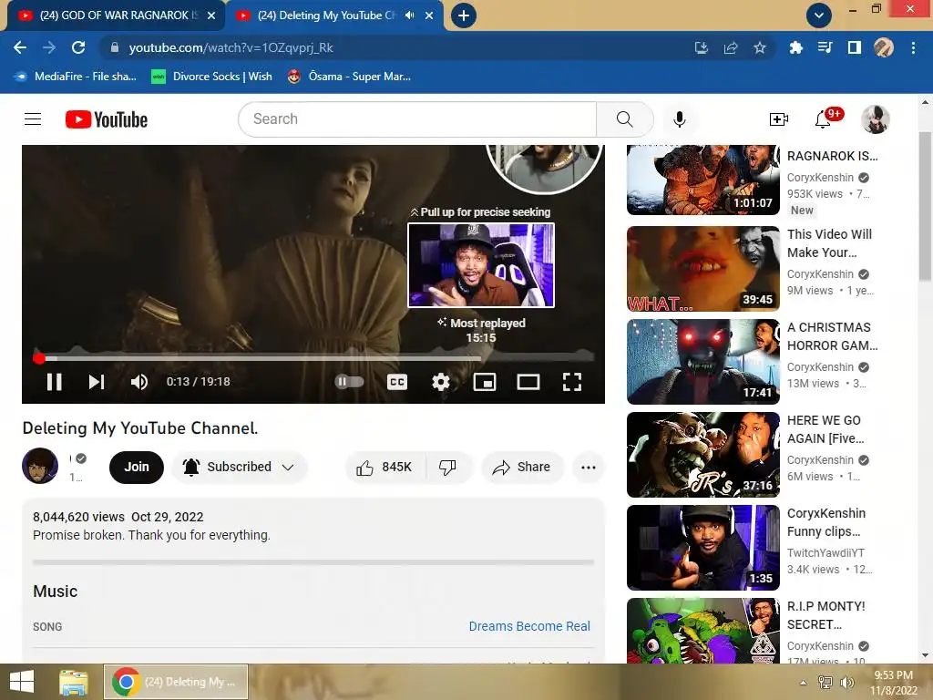Toggle closed captions CC button

coord(397,382)
